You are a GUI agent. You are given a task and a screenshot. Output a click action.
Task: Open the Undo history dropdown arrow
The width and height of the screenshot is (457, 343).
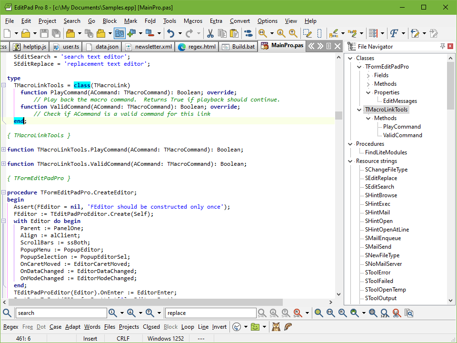click(x=180, y=33)
